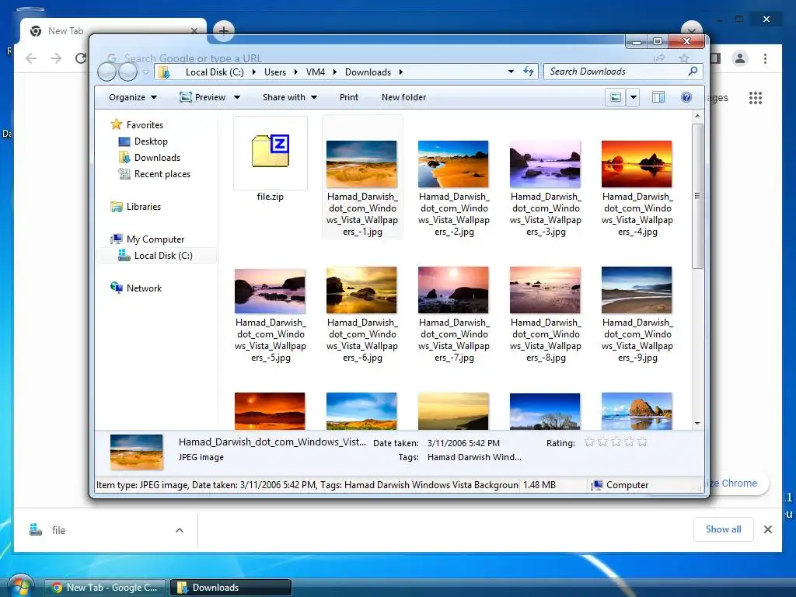Open recent pages dropdown next to Forward
The image size is (796, 597).
point(145,72)
